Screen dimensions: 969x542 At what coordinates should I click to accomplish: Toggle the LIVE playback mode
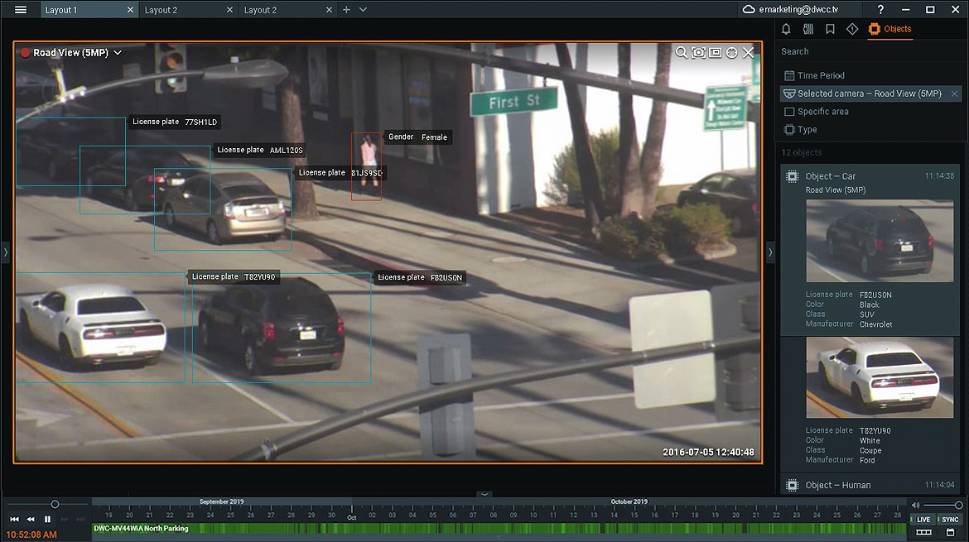[923, 520]
